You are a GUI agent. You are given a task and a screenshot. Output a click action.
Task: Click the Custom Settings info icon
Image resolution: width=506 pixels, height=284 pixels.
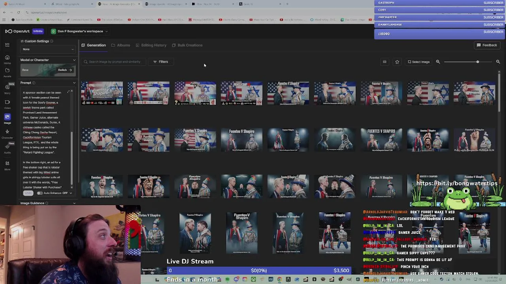51,41
